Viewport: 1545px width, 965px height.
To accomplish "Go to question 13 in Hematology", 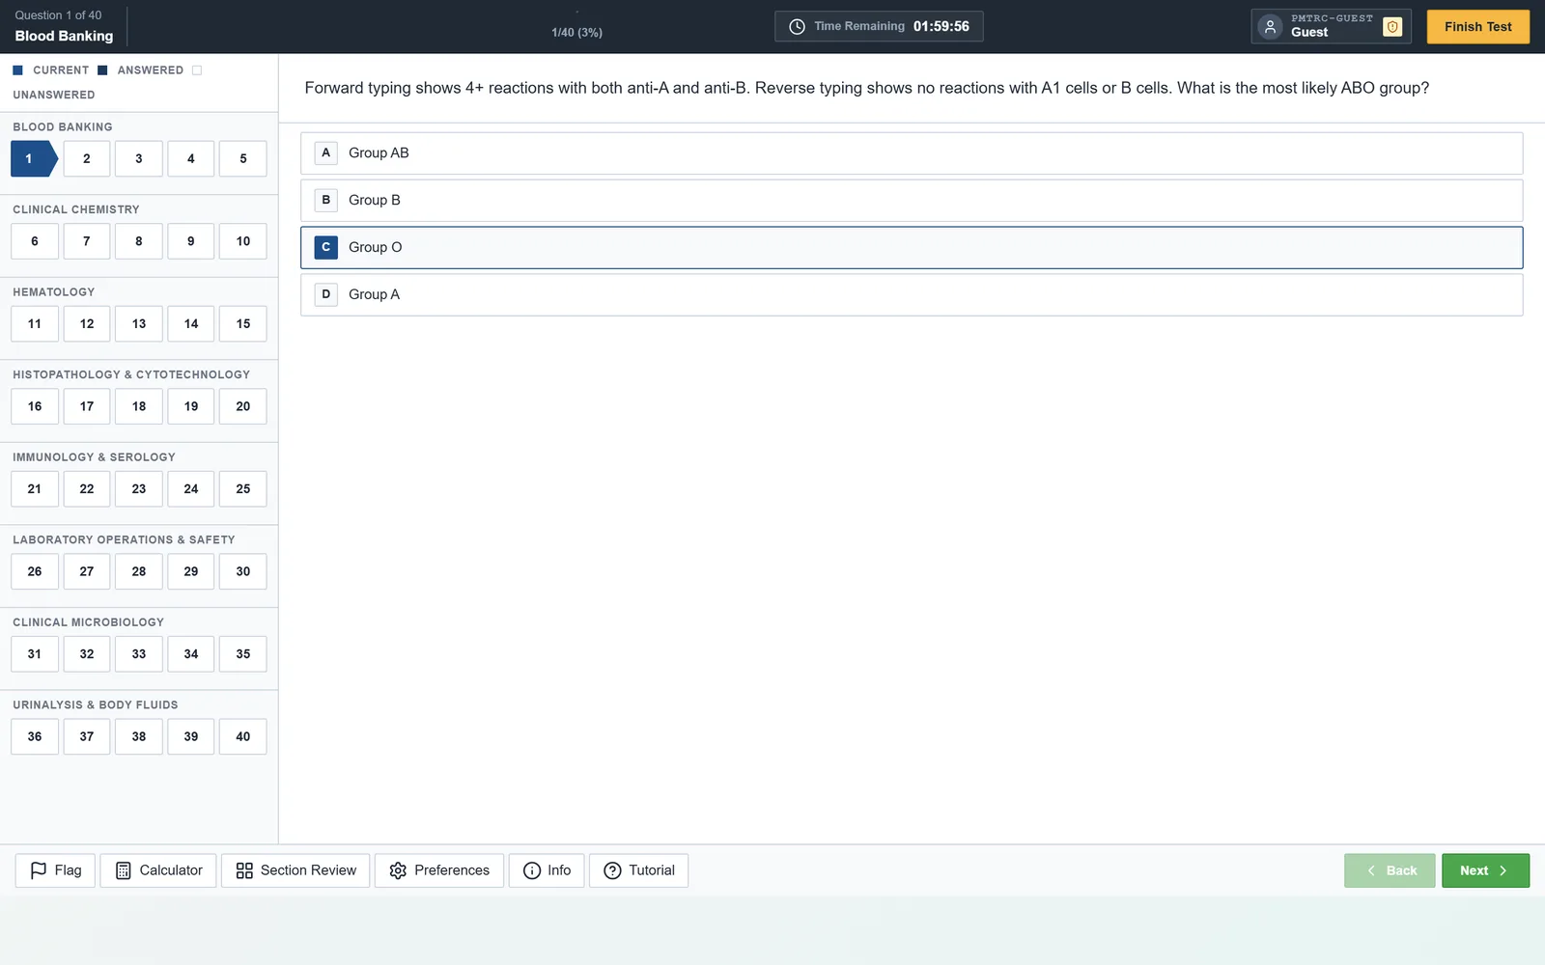I will [139, 324].
